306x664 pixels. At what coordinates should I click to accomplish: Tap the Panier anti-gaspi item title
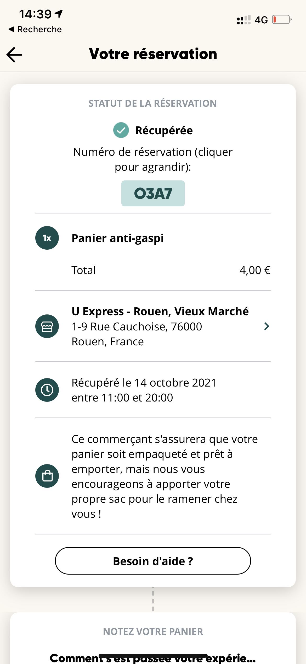118,238
